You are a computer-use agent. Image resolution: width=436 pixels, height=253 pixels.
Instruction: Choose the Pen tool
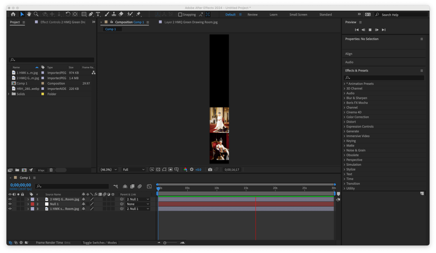click(x=91, y=14)
